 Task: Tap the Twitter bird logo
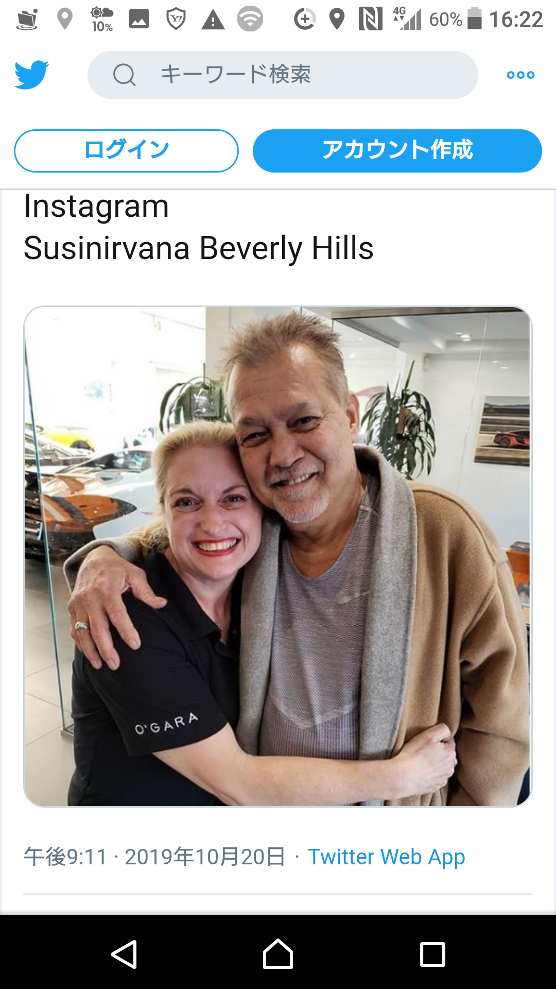point(31,75)
